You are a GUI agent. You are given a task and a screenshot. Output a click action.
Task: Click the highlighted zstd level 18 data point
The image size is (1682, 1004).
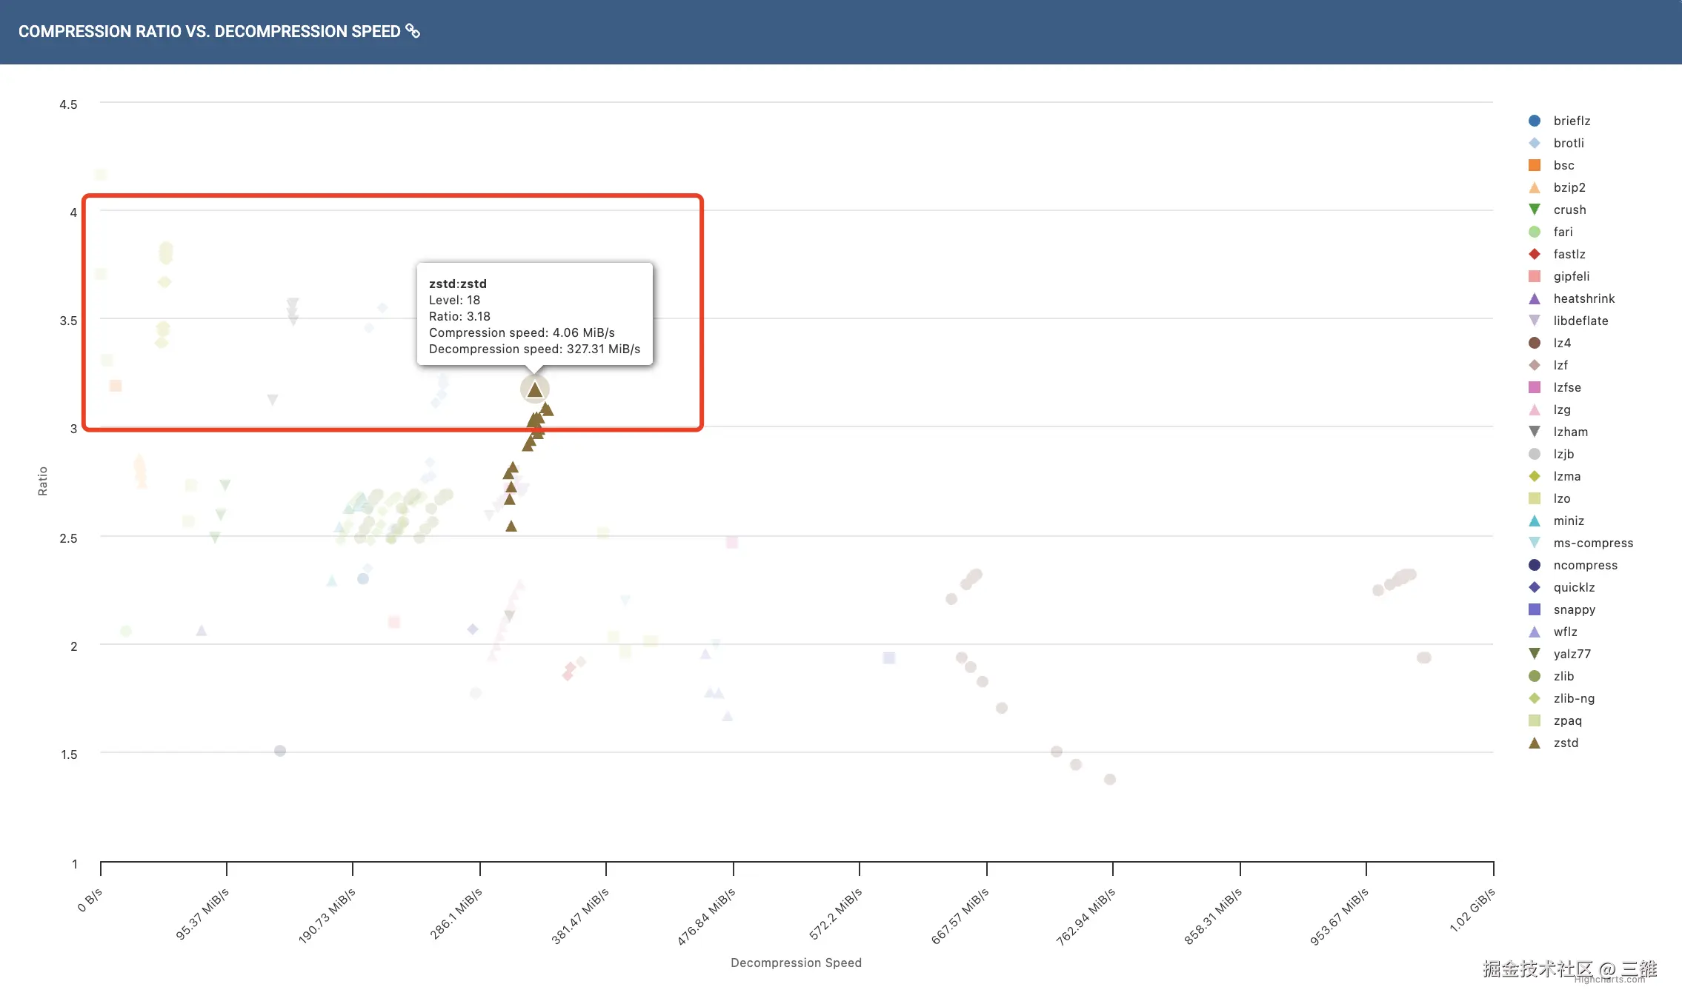point(534,390)
